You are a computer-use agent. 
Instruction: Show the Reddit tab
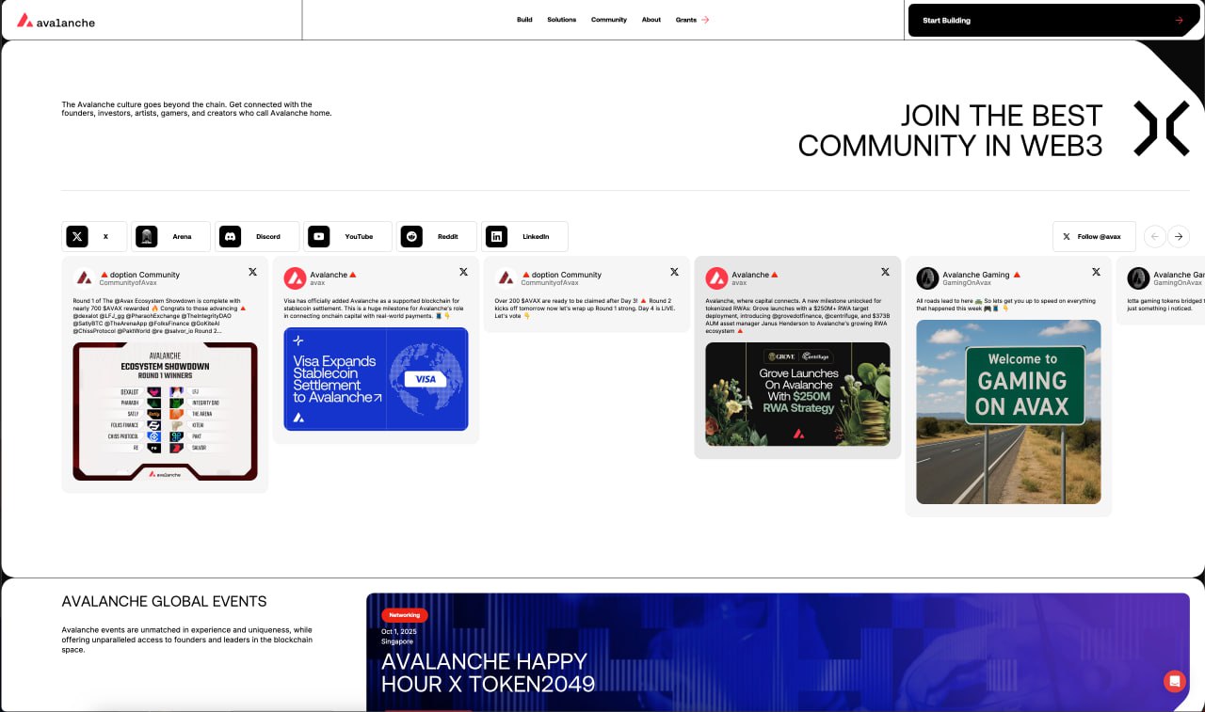pos(437,237)
